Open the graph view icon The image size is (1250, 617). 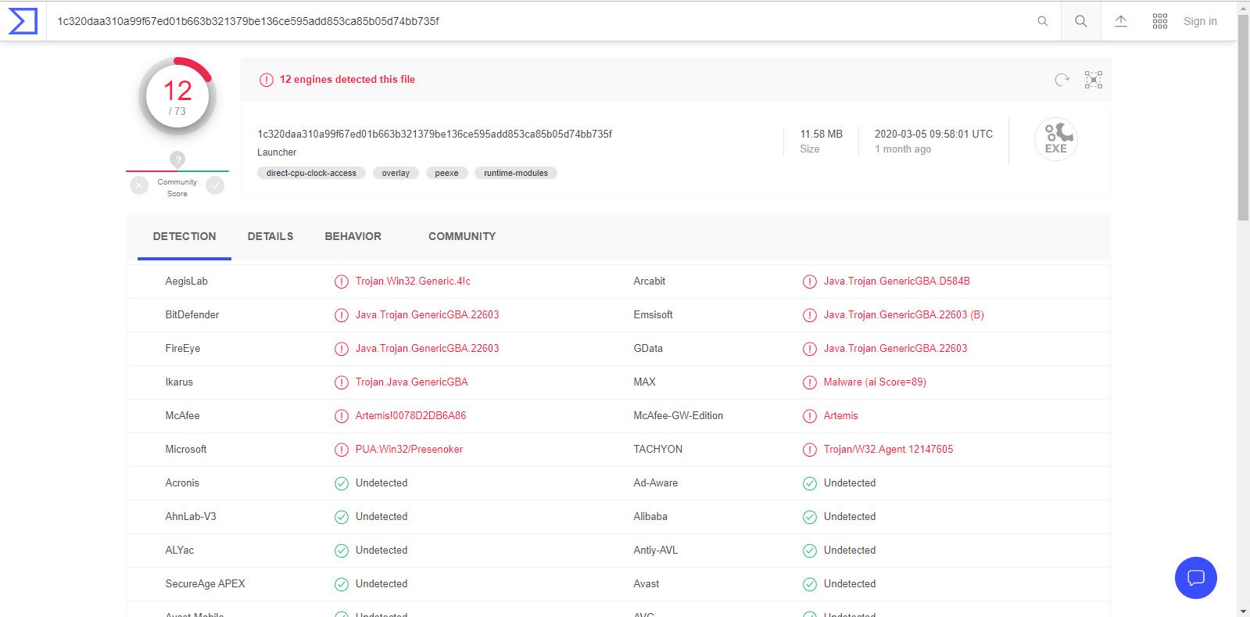[1094, 80]
